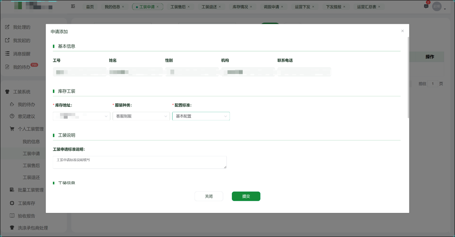This screenshot has height=237, width=455.
Task: Switch to the 首页 tab
Action: (x=90, y=7)
